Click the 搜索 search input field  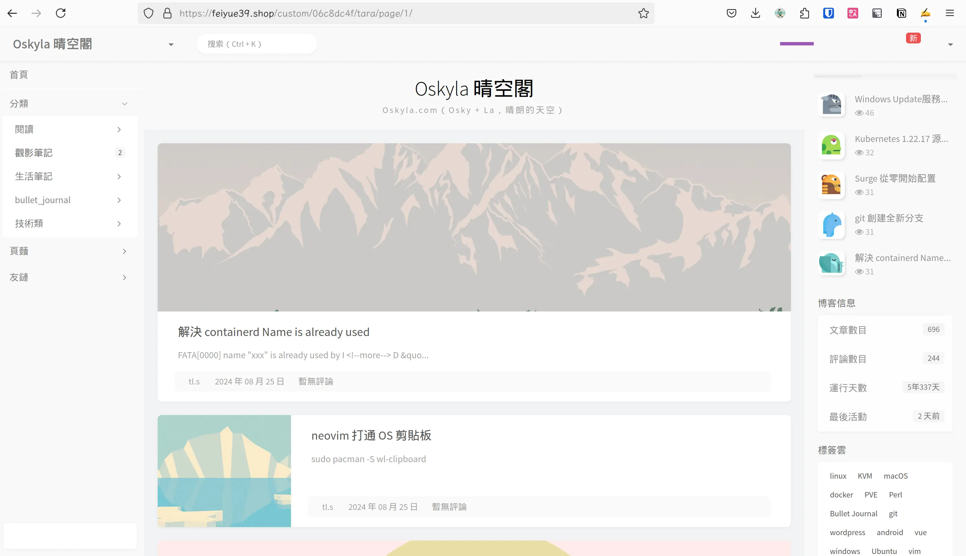coord(257,44)
